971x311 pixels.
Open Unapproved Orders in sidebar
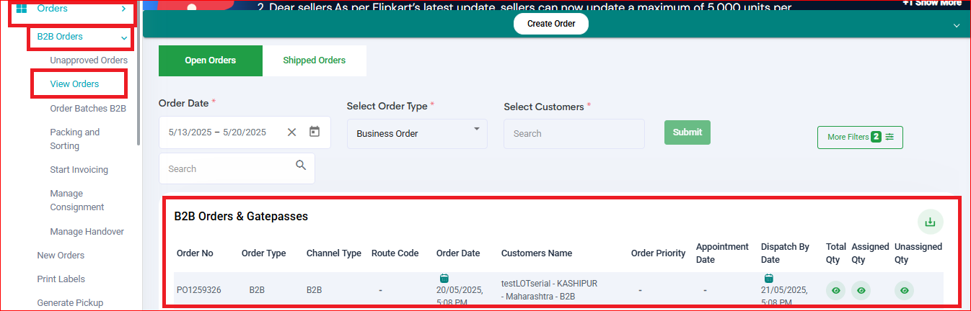89,60
